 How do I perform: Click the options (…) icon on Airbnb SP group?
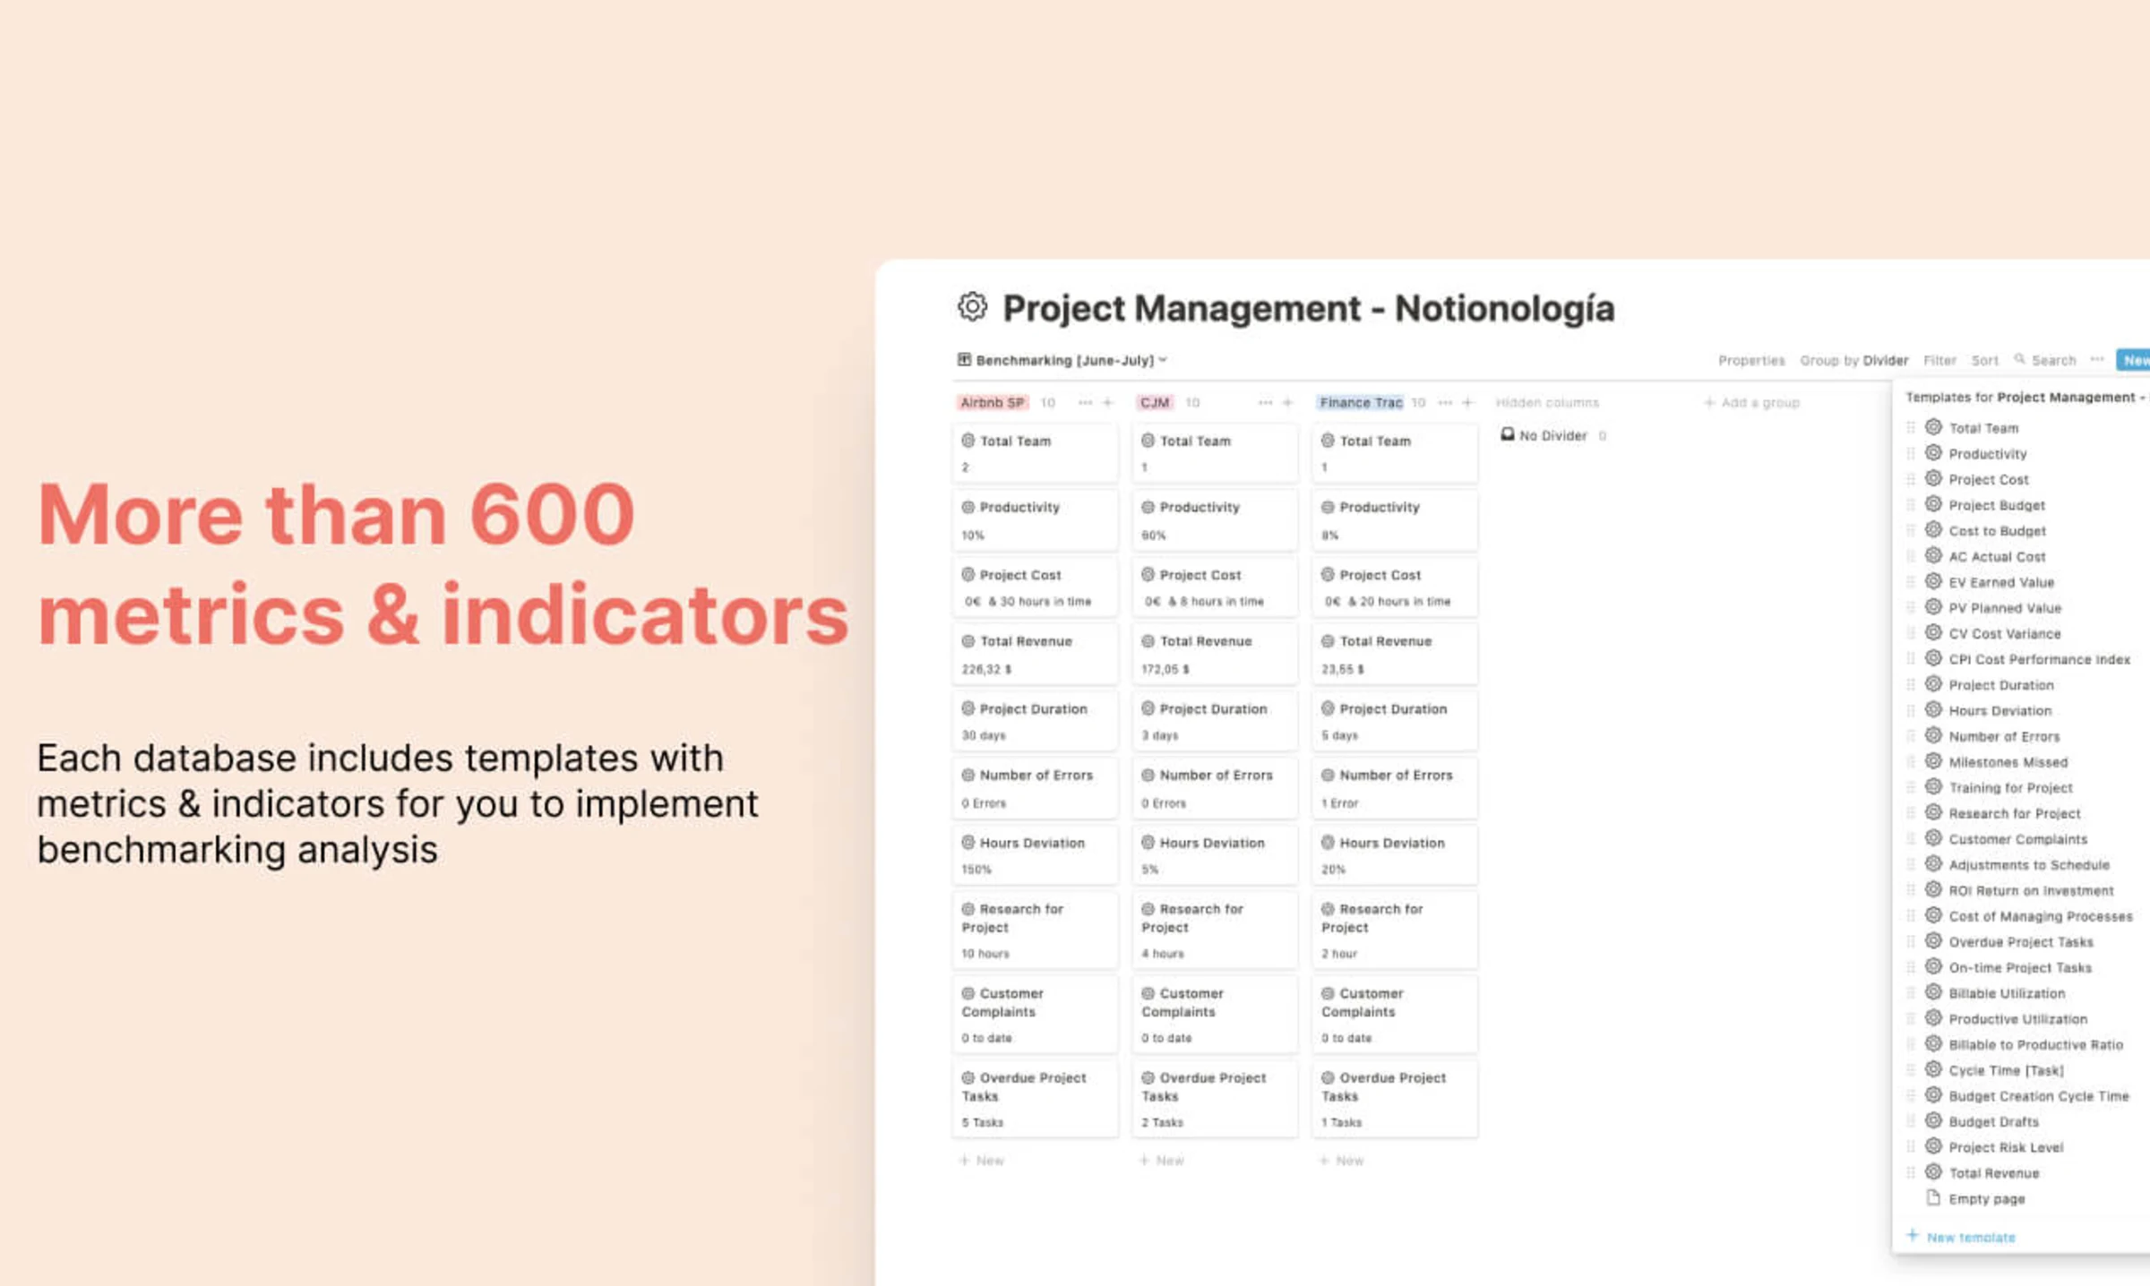coord(1085,402)
